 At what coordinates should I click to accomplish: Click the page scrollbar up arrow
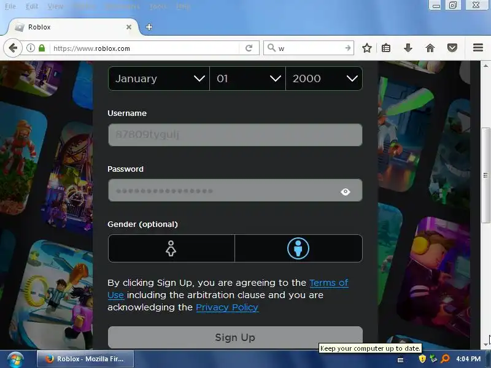485,66
